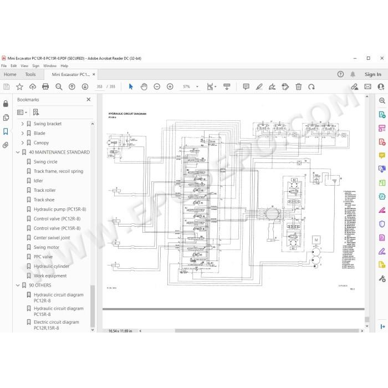Print the document with printer icon

click(x=45, y=86)
